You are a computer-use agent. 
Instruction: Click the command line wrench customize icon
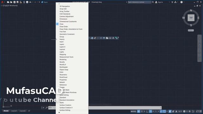47,108
